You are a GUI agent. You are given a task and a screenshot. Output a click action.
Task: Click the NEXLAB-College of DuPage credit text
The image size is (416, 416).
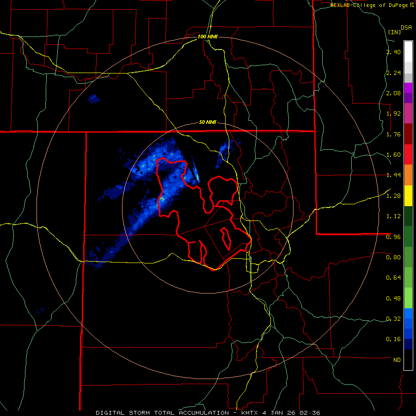(369, 5)
